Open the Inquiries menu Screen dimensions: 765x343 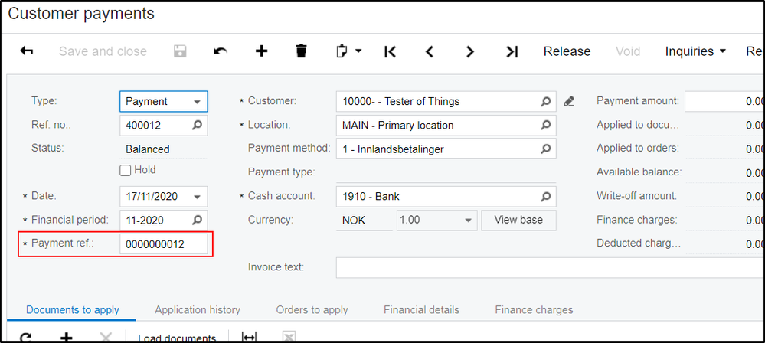[x=695, y=51]
